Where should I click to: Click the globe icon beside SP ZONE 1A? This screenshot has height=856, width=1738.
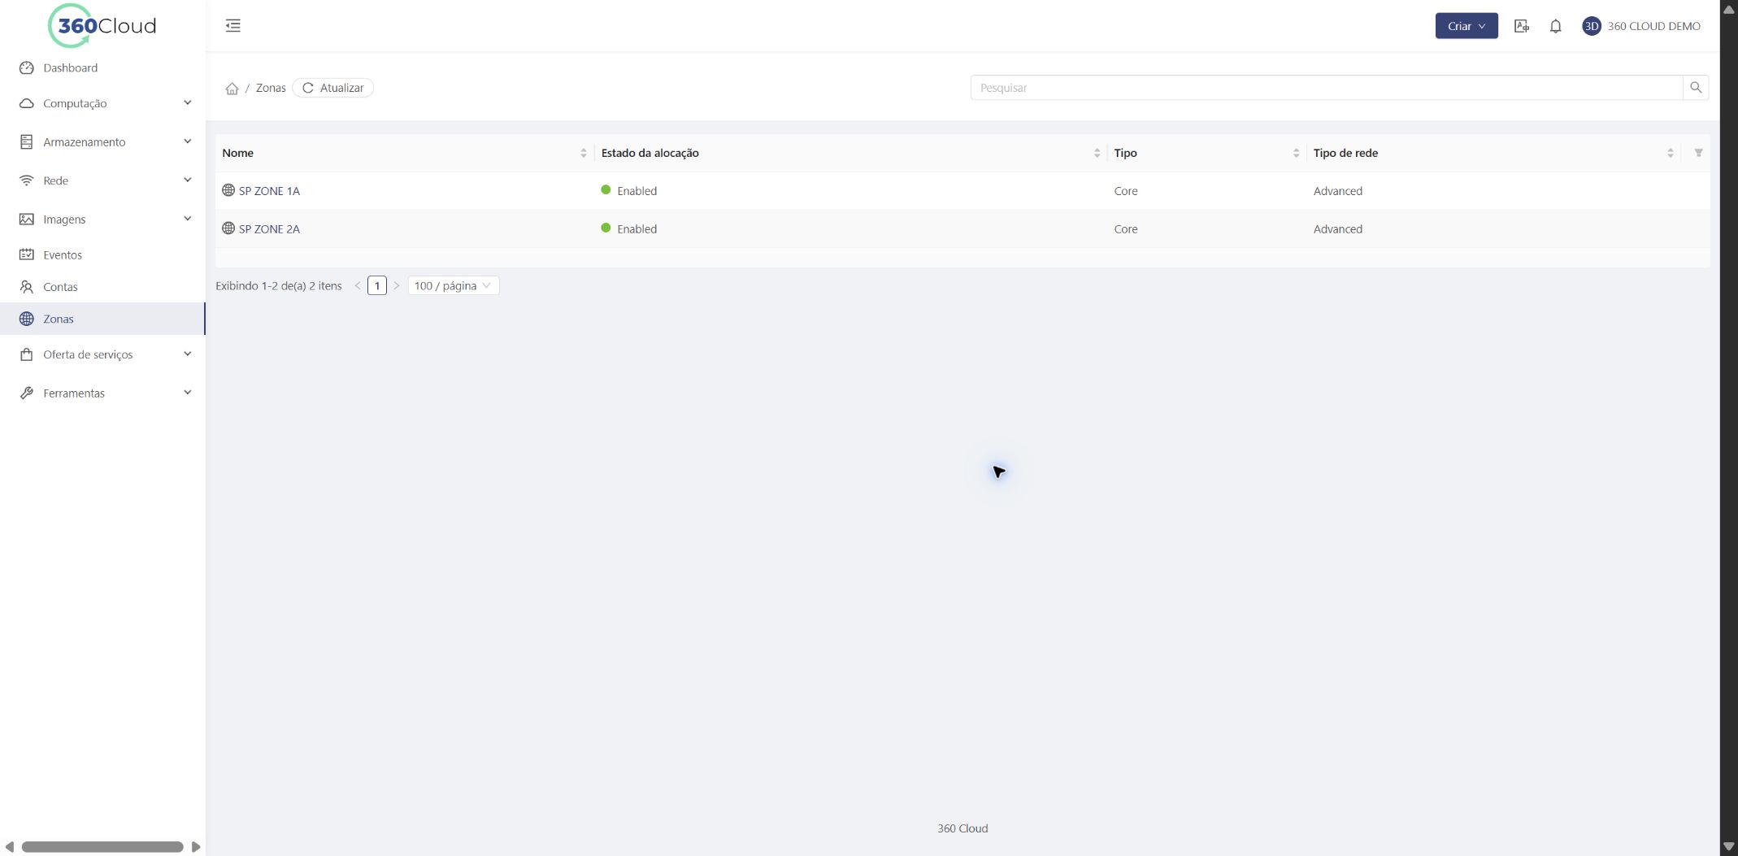228,190
